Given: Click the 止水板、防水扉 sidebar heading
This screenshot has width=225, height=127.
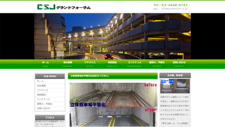Looking at the screenshot, I should [x=175, y=75].
